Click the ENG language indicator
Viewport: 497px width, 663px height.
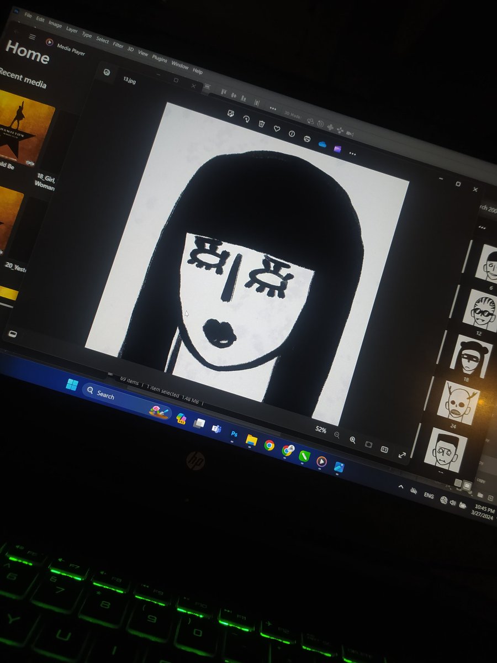click(x=429, y=496)
